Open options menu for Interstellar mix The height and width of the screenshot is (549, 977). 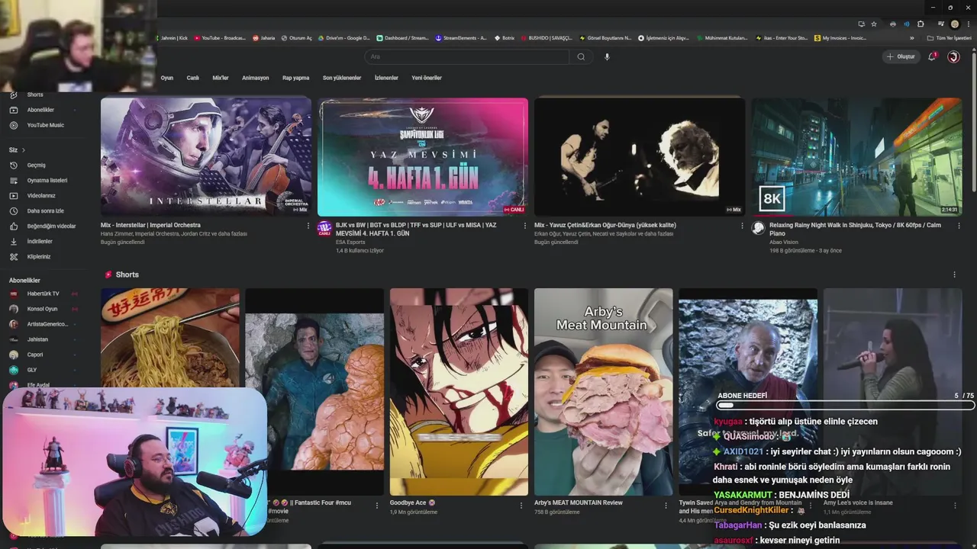tap(308, 226)
